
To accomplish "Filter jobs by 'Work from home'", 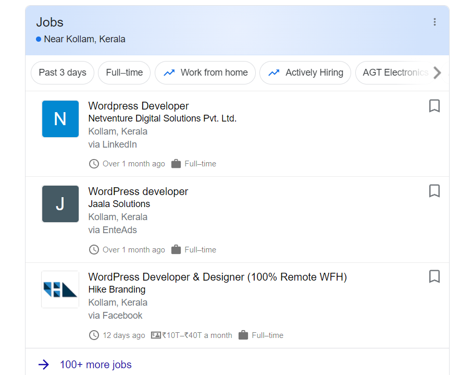I will pyautogui.click(x=205, y=72).
